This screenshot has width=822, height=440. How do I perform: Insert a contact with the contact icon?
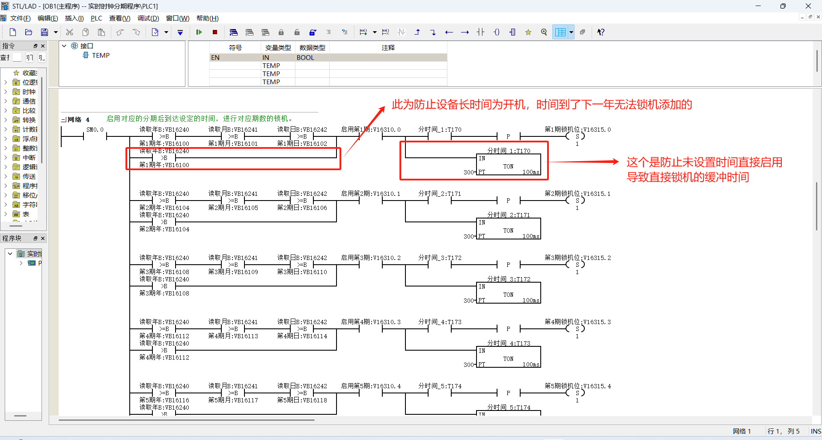(481, 32)
